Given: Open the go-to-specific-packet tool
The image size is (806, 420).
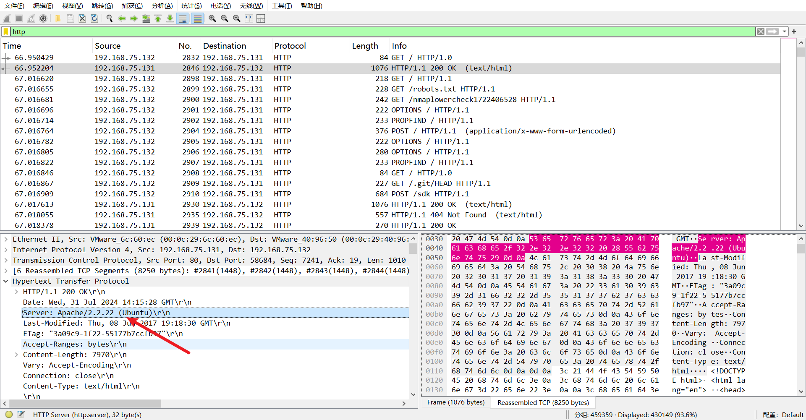Looking at the screenshot, I should [x=146, y=18].
